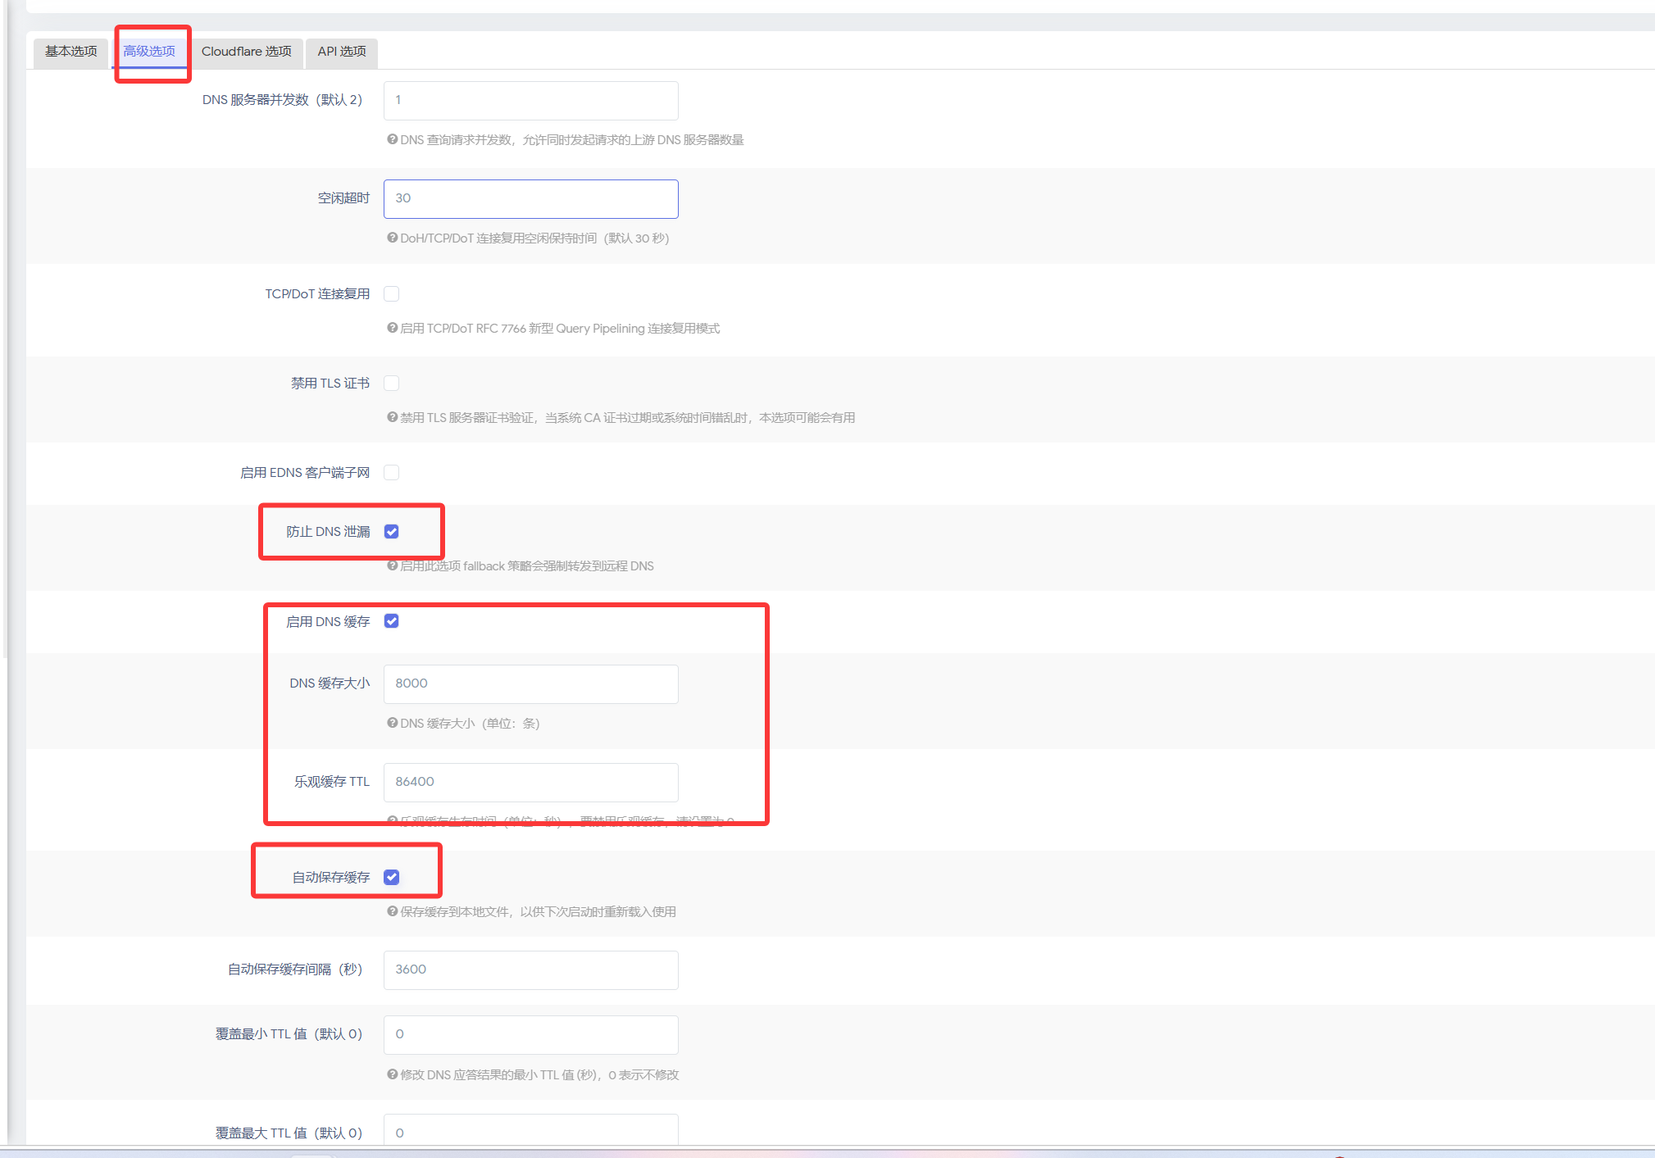Switch to 基本选项 tab

tap(70, 52)
